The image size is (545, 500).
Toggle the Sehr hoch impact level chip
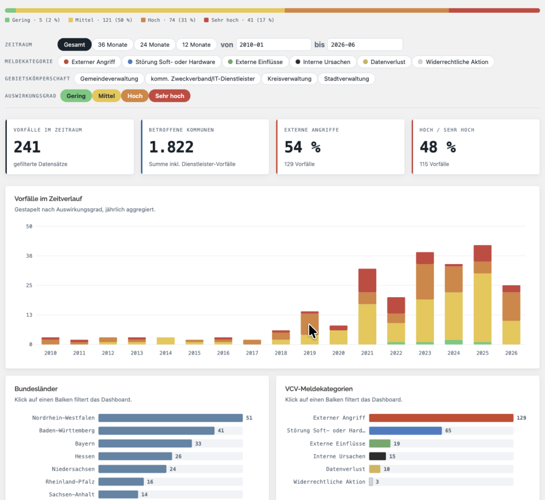pyautogui.click(x=170, y=96)
